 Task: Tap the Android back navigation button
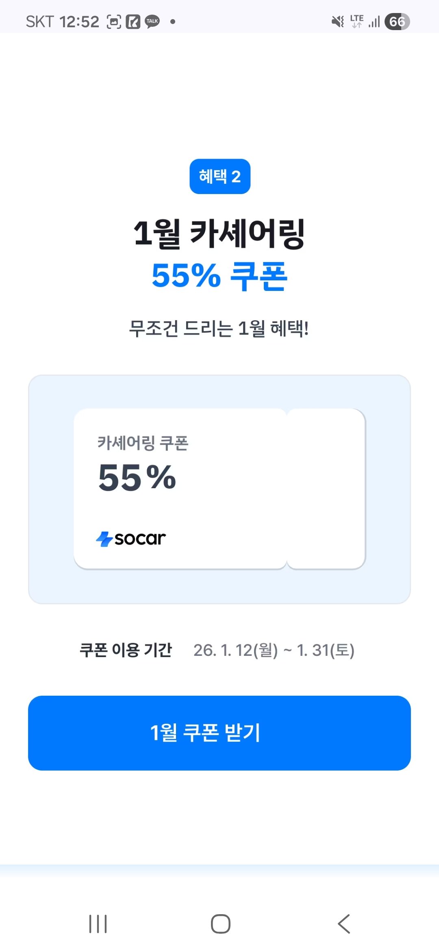click(344, 924)
